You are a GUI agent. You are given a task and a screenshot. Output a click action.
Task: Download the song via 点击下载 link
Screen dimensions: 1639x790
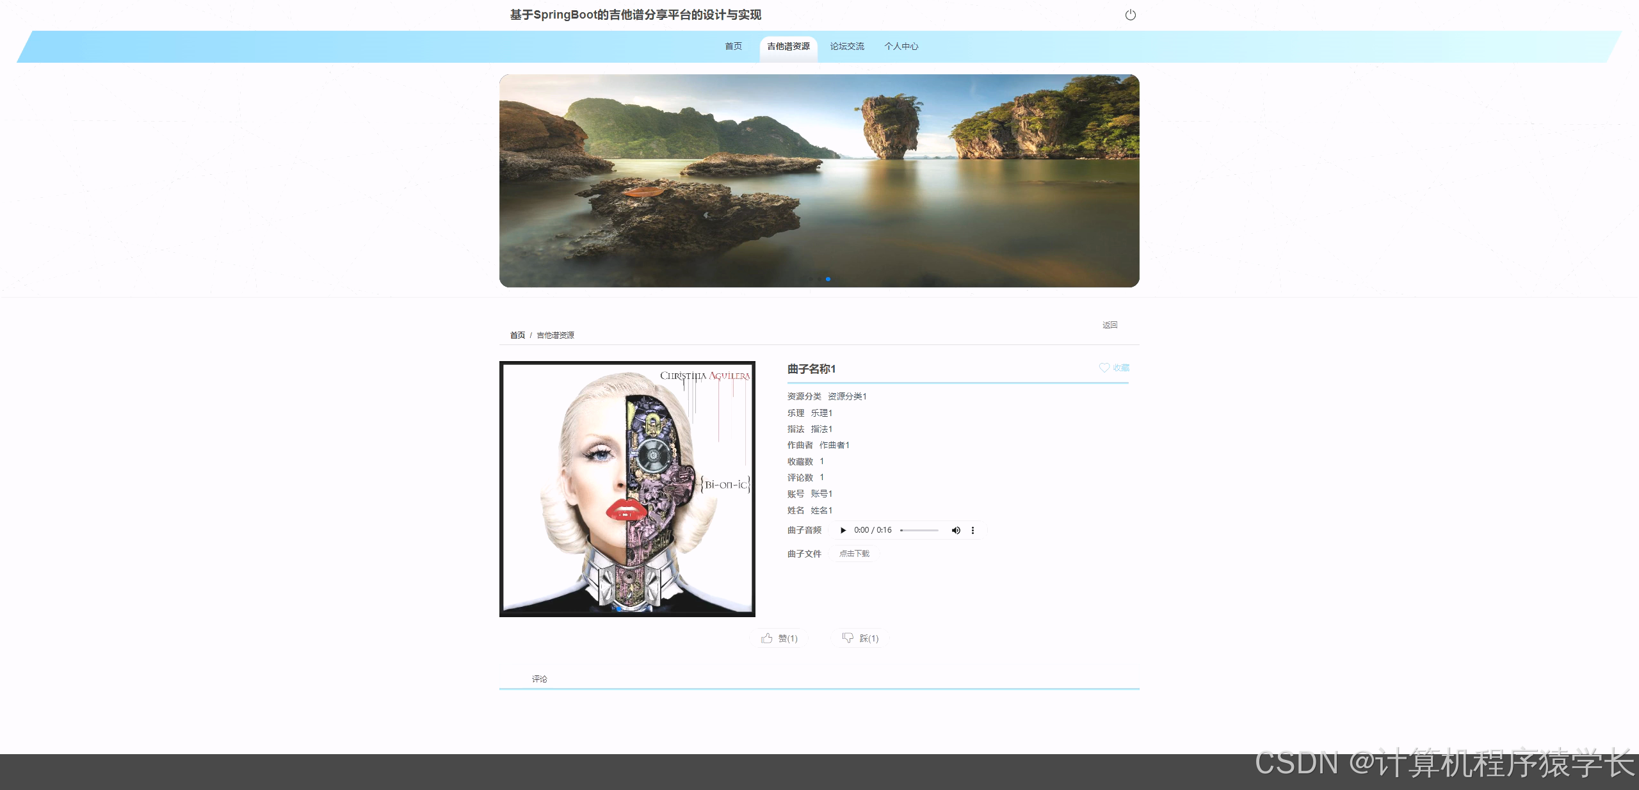coord(853,553)
